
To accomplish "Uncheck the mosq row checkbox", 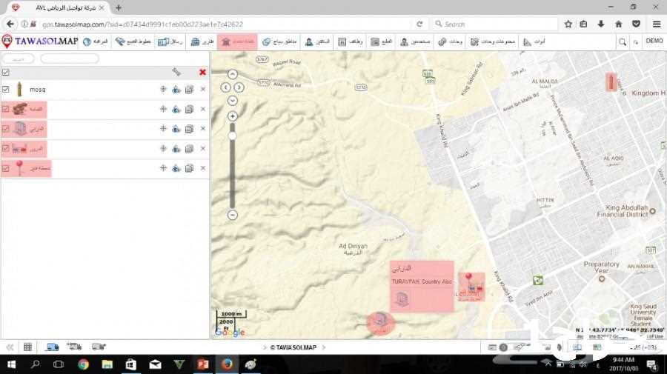I will pyautogui.click(x=5, y=90).
